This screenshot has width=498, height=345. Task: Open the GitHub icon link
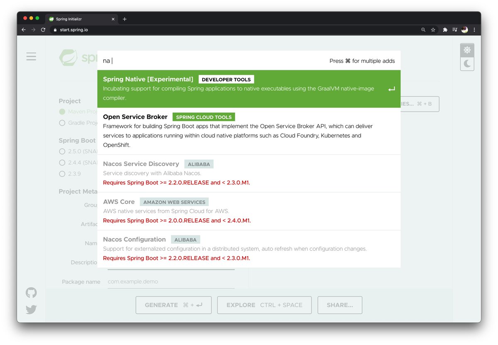point(31,293)
